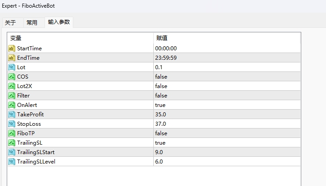
Task: Click the EndTime string variable icon
Action: point(12,58)
